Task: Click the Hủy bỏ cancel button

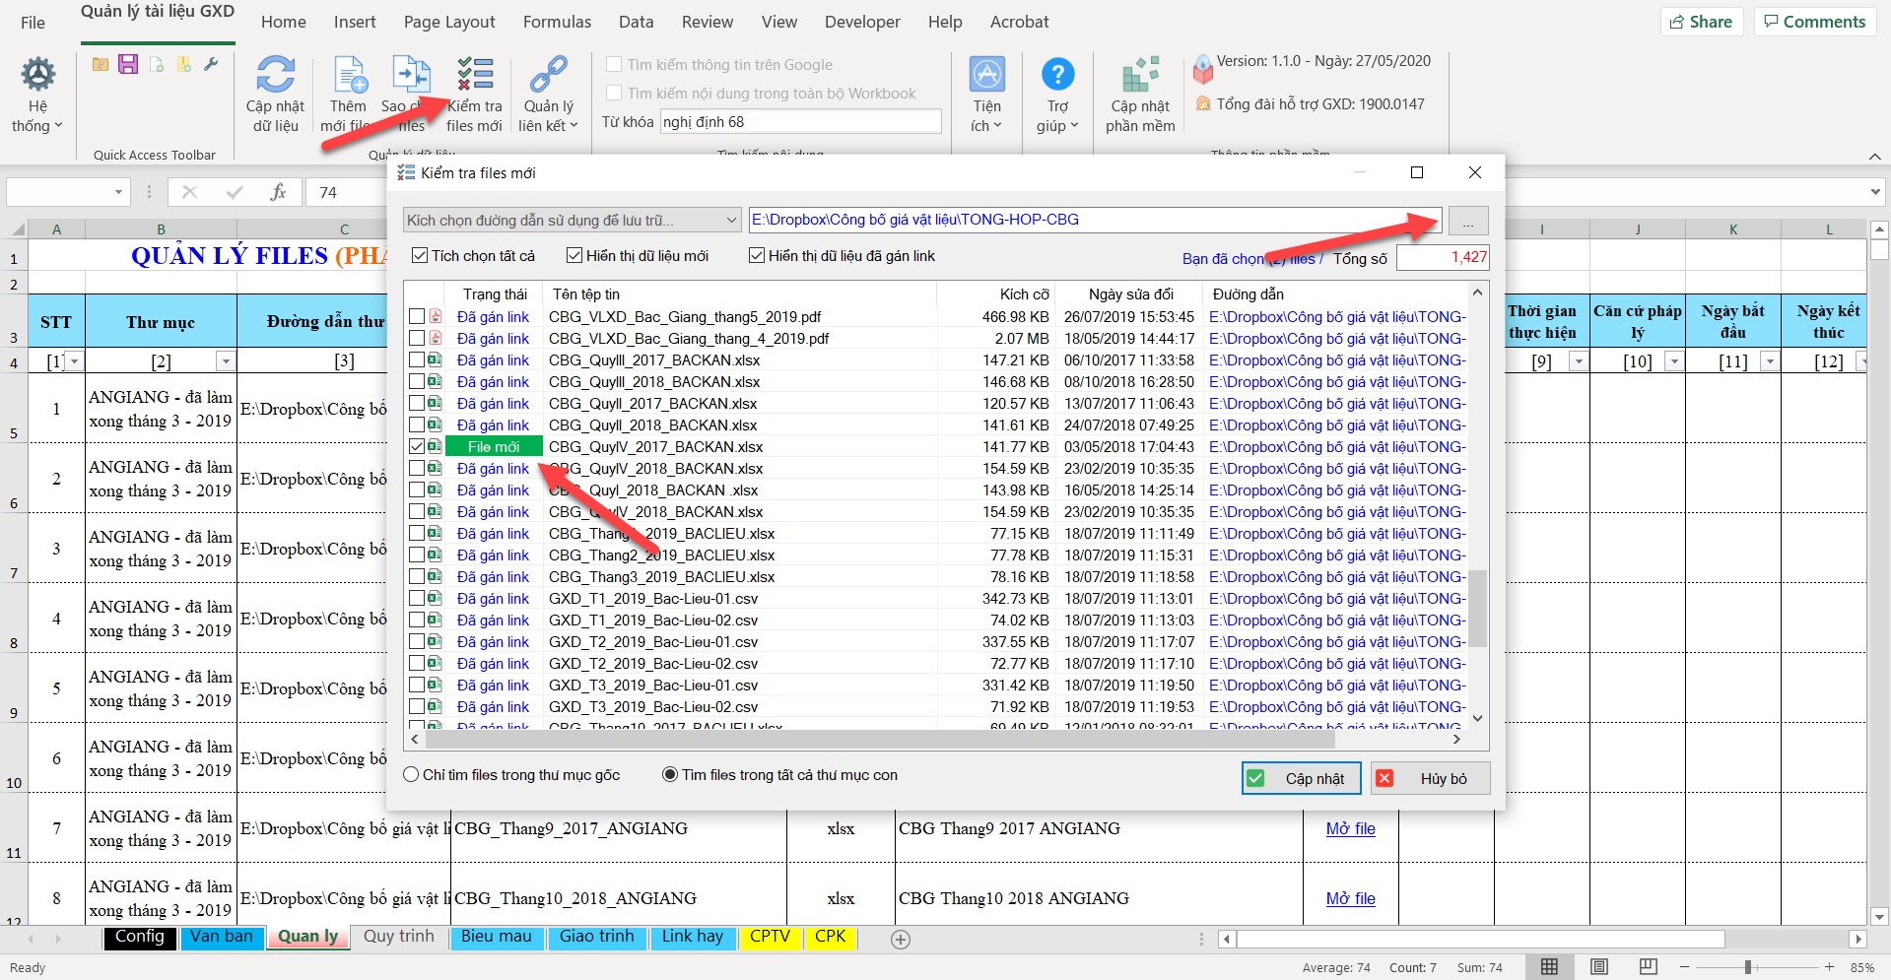Action: click(1430, 778)
